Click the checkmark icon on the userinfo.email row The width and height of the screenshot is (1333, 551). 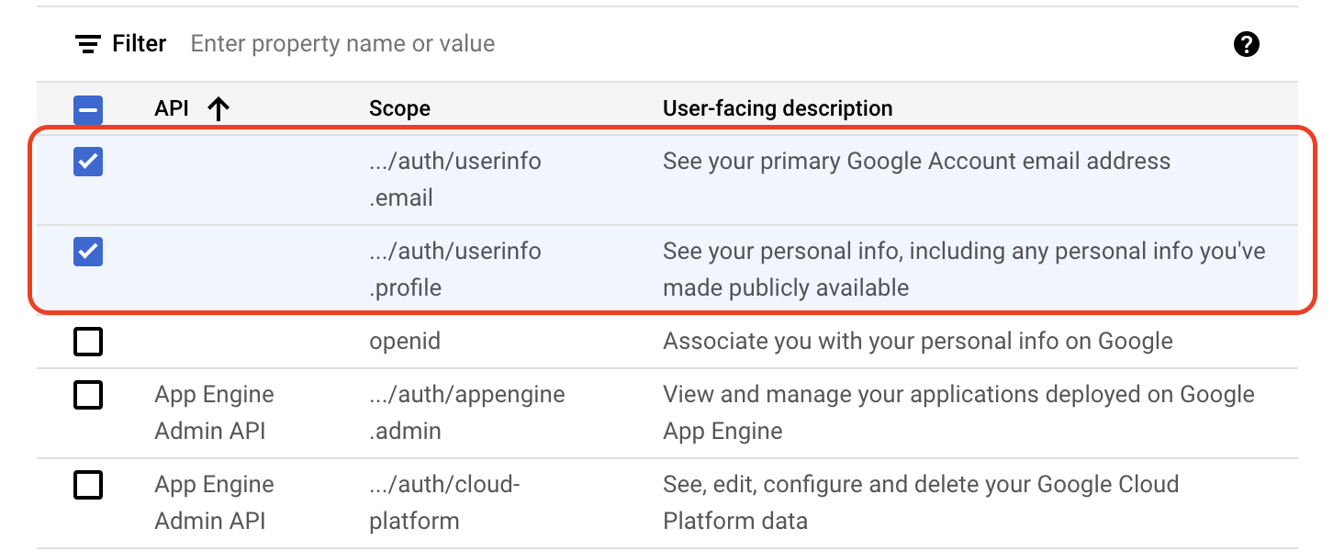(x=88, y=161)
